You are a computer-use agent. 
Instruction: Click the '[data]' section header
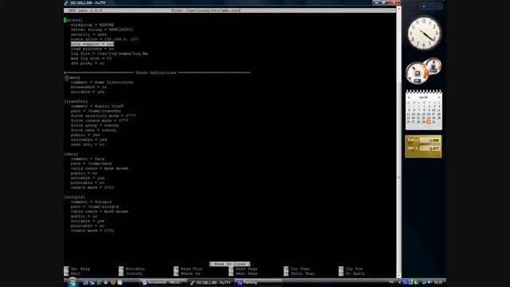[x=71, y=154]
